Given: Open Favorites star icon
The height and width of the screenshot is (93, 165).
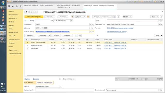Looking at the screenshot, I should 13,6.
